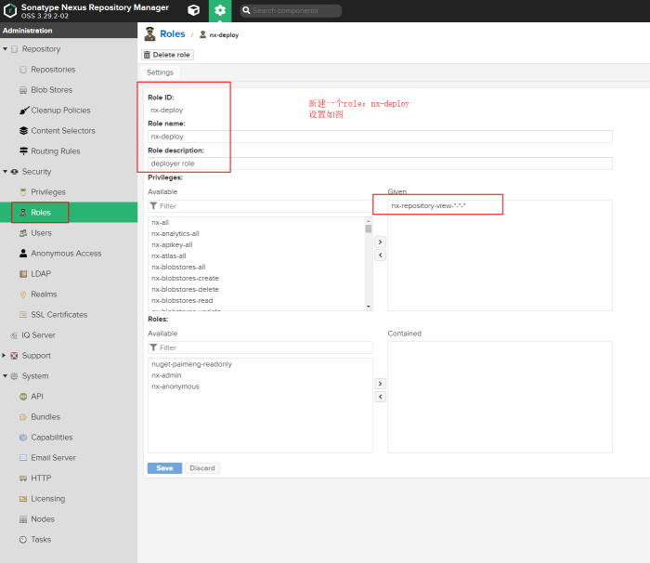This screenshot has height=563, width=650.
Task: Open Cleanup Policies in the sidebar
Action: tap(60, 110)
